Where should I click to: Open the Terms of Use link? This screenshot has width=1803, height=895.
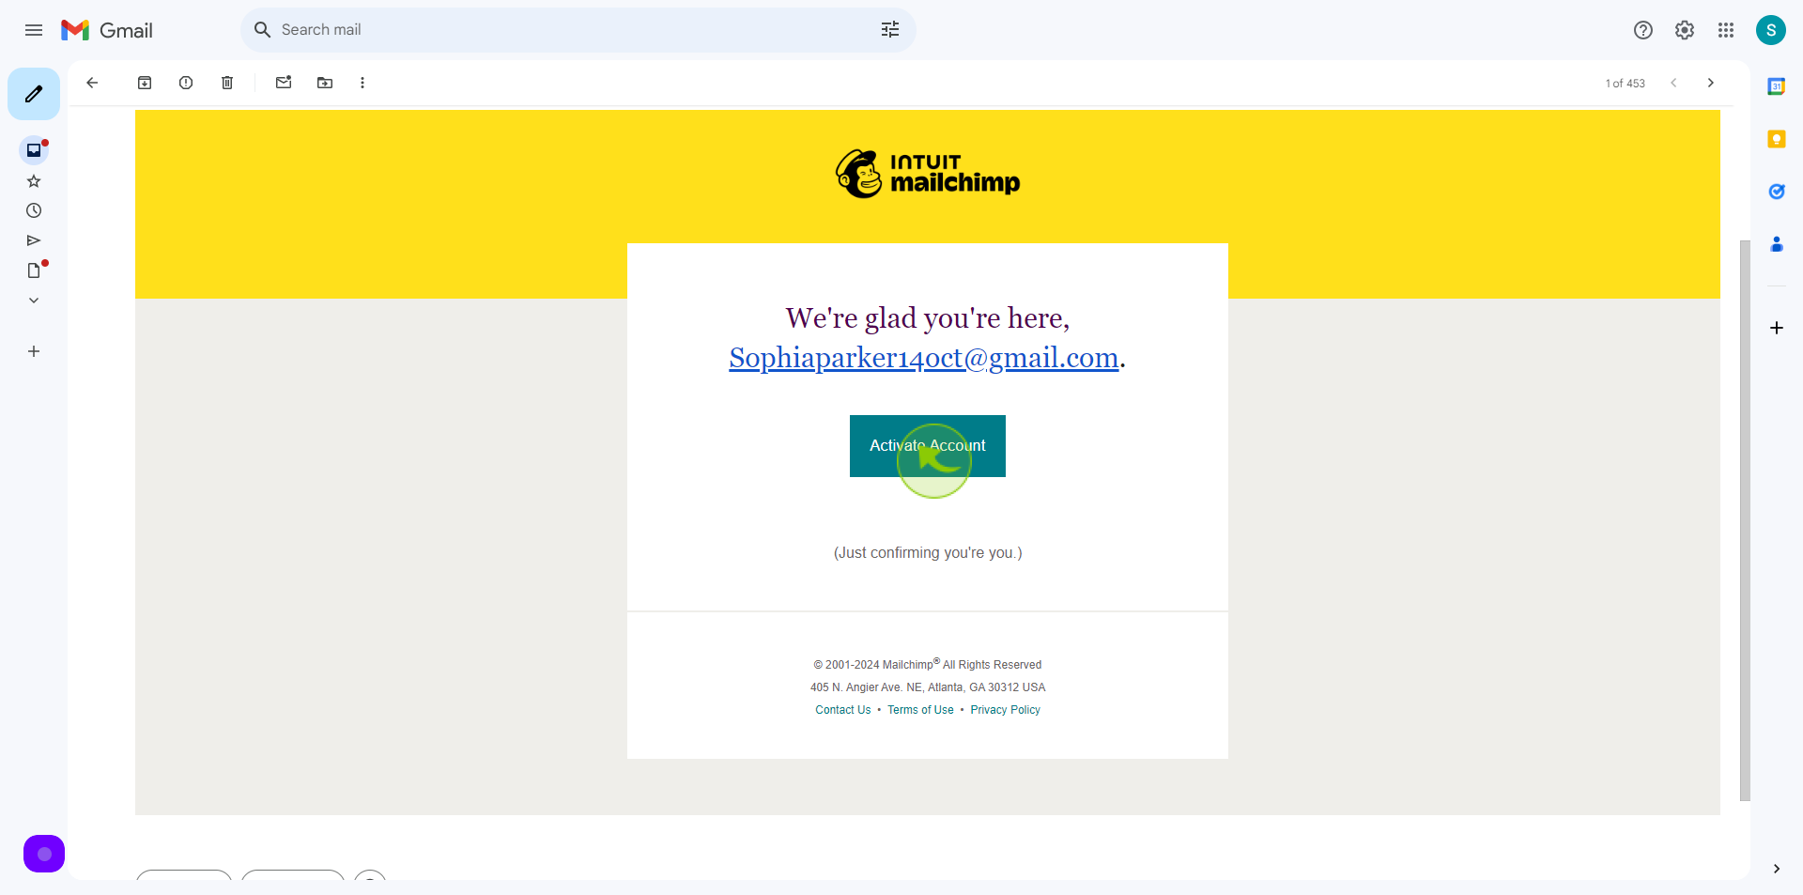click(920, 710)
